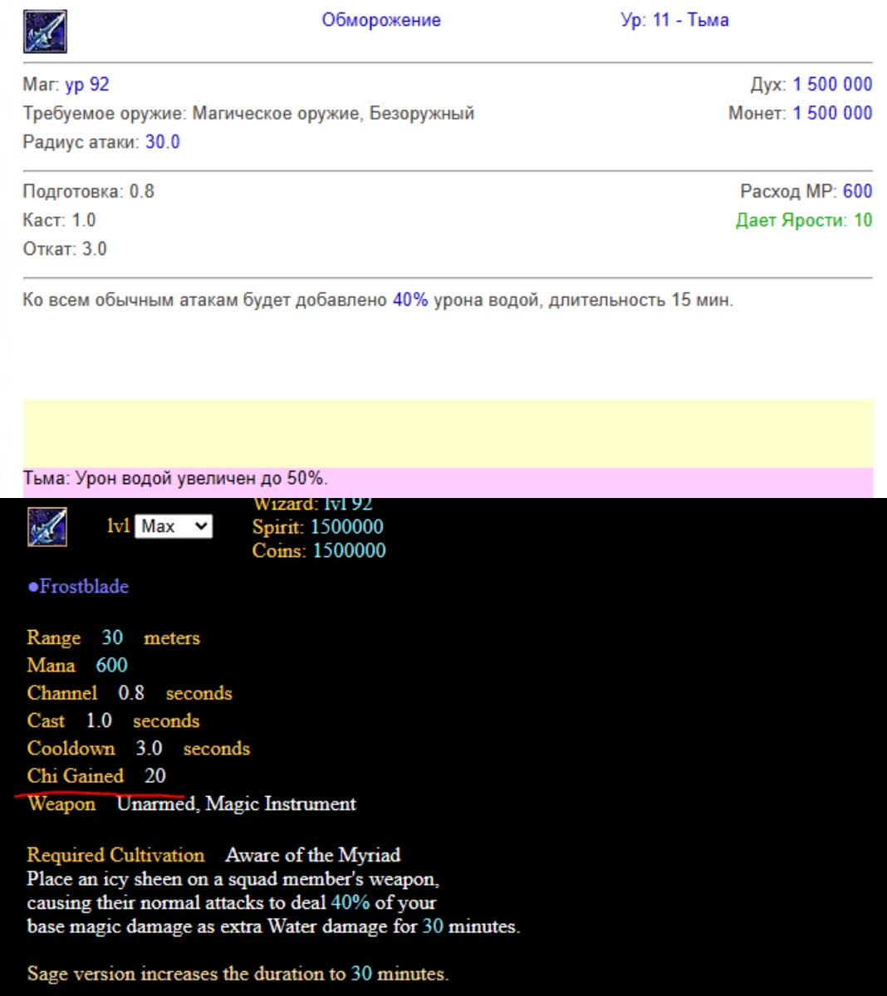Click the Радиус атаки 30.0 value

pyautogui.click(x=163, y=142)
